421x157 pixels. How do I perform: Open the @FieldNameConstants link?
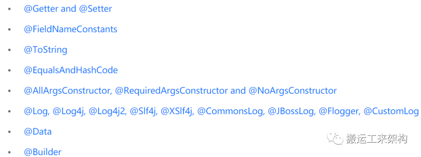coord(71,29)
